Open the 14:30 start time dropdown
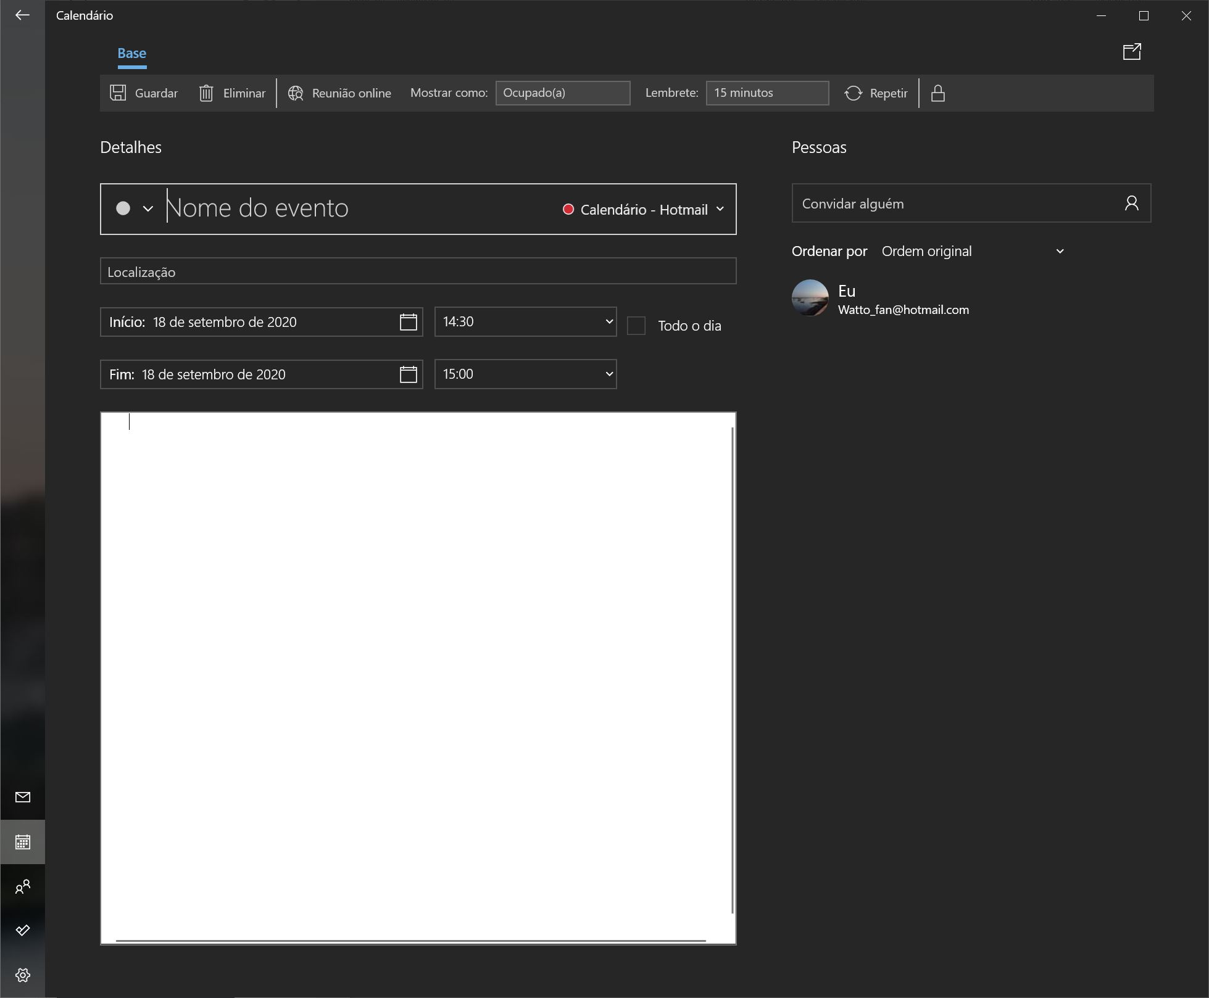Image resolution: width=1209 pixels, height=998 pixels. 526,321
